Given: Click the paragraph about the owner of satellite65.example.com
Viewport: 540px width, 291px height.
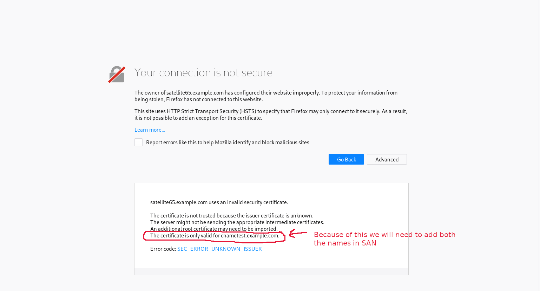Looking at the screenshot, I should (266, 96).
